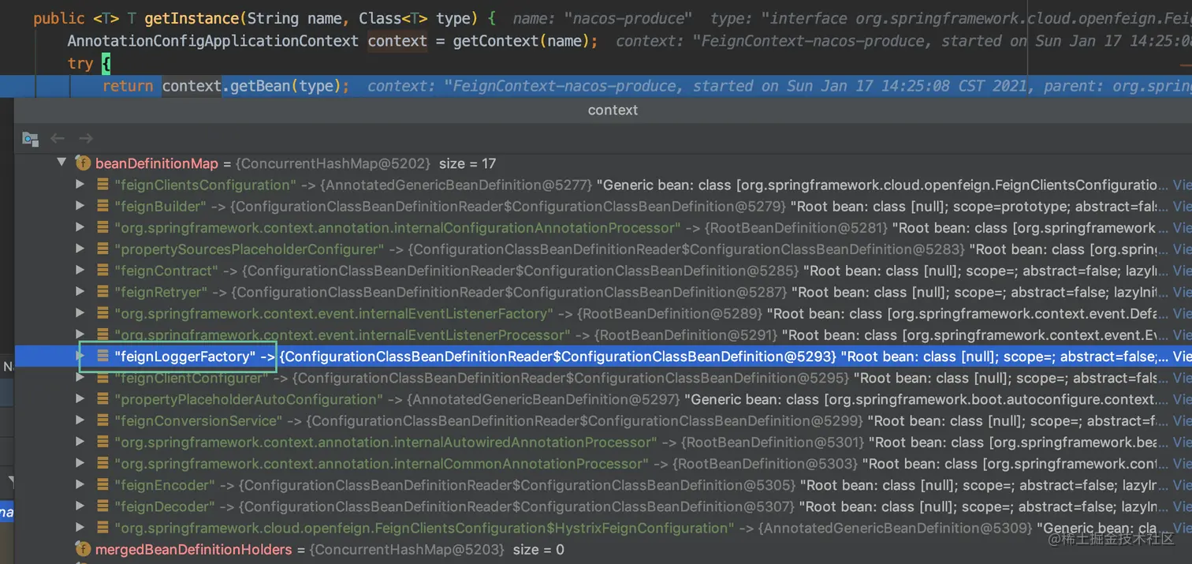Click the map entry icon of "feignContract"
The width and height of the screenshot is (1192, 564).
[x=102, y=271]
